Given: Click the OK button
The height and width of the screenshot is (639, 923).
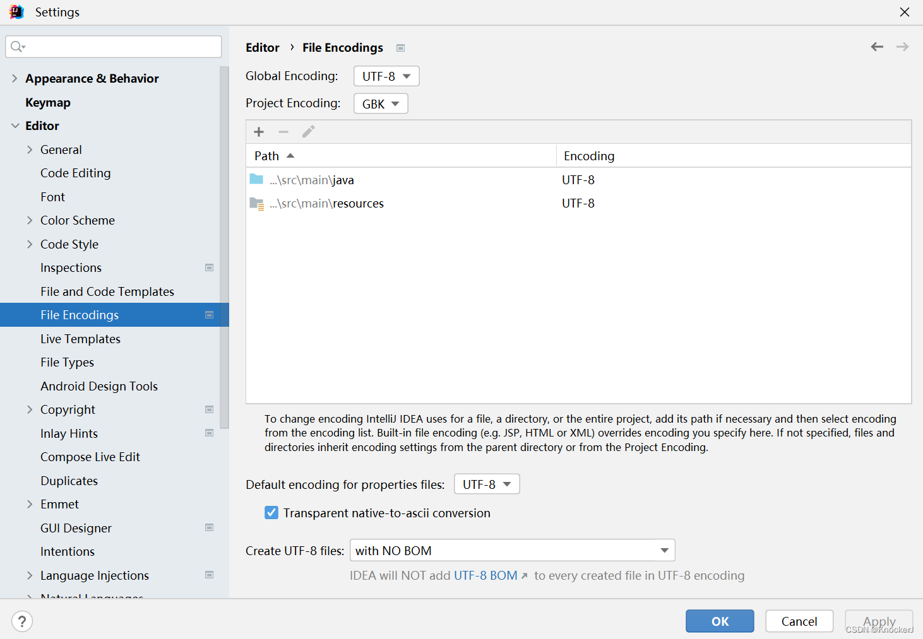Looking at the screenshot, I should pyautogui.click(x=720, y=621).
